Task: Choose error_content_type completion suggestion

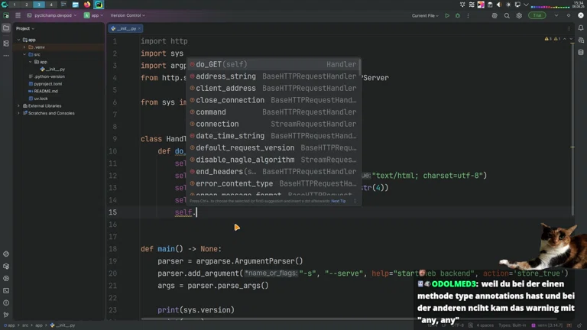Action: point(274,183)
